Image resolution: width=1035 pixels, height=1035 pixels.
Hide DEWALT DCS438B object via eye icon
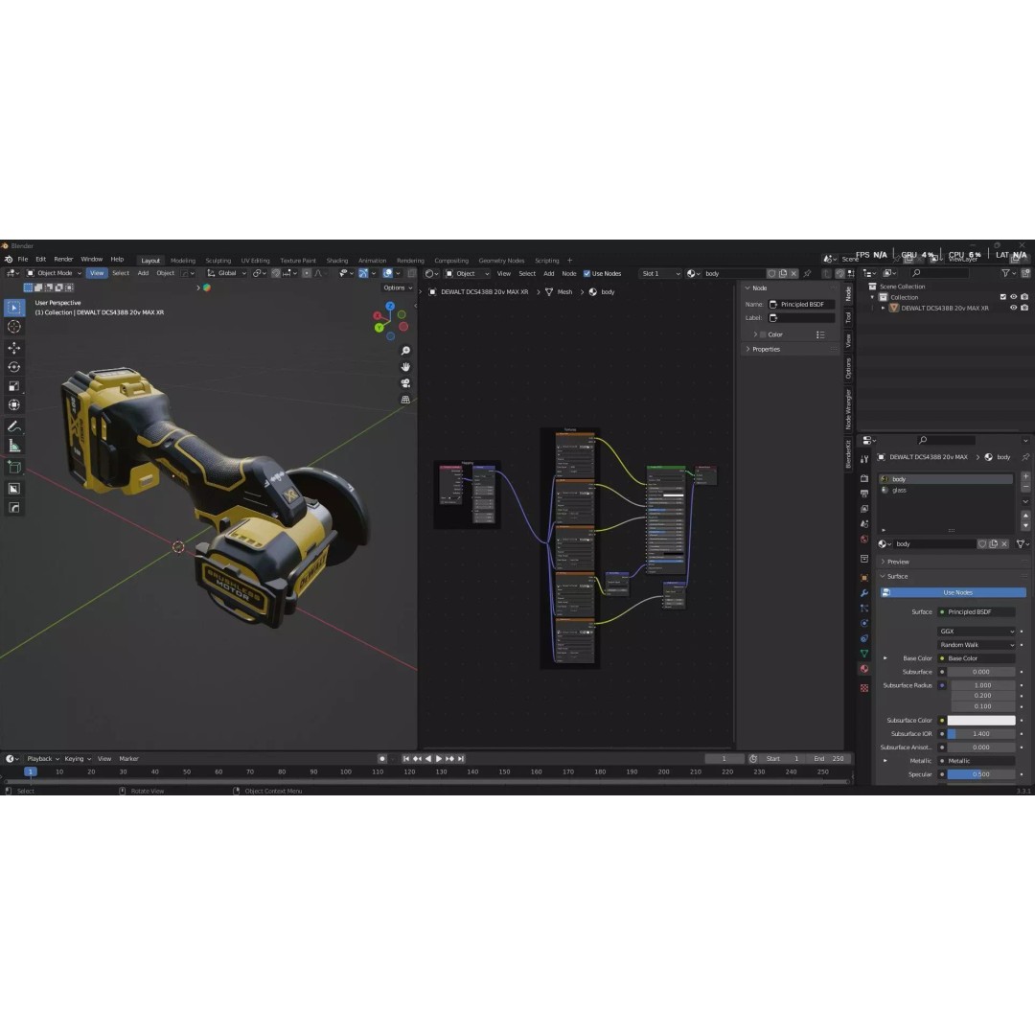pyautogui.click(x=1013, y=308)
